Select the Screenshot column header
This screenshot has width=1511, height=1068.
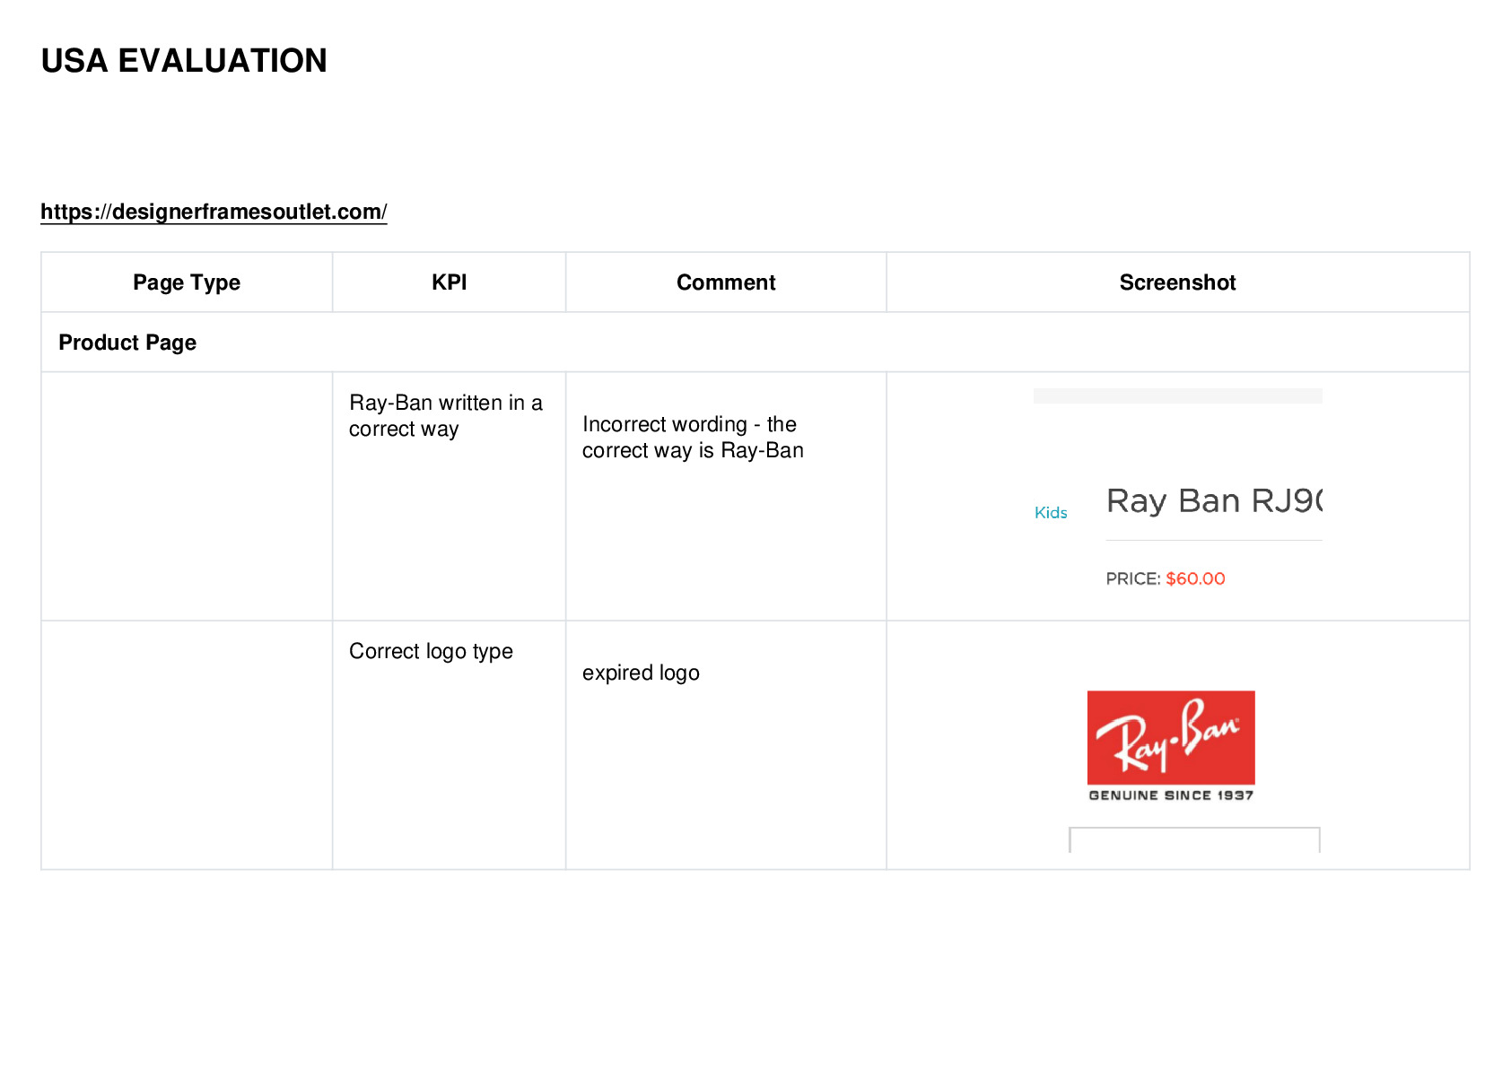[x=1178, y=282]
